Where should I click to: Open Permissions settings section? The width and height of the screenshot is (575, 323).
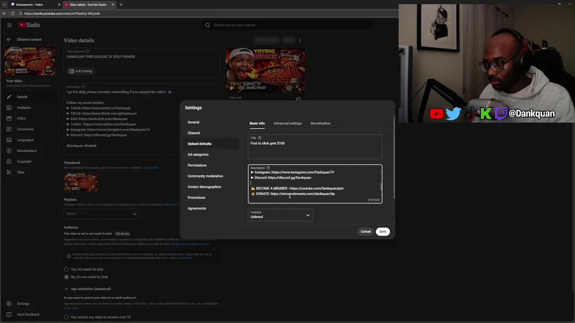coord(211,165)
